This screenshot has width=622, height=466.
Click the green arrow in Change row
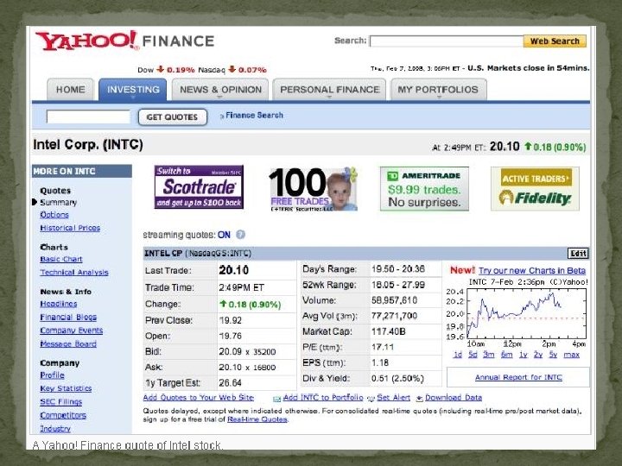[223, 304]
